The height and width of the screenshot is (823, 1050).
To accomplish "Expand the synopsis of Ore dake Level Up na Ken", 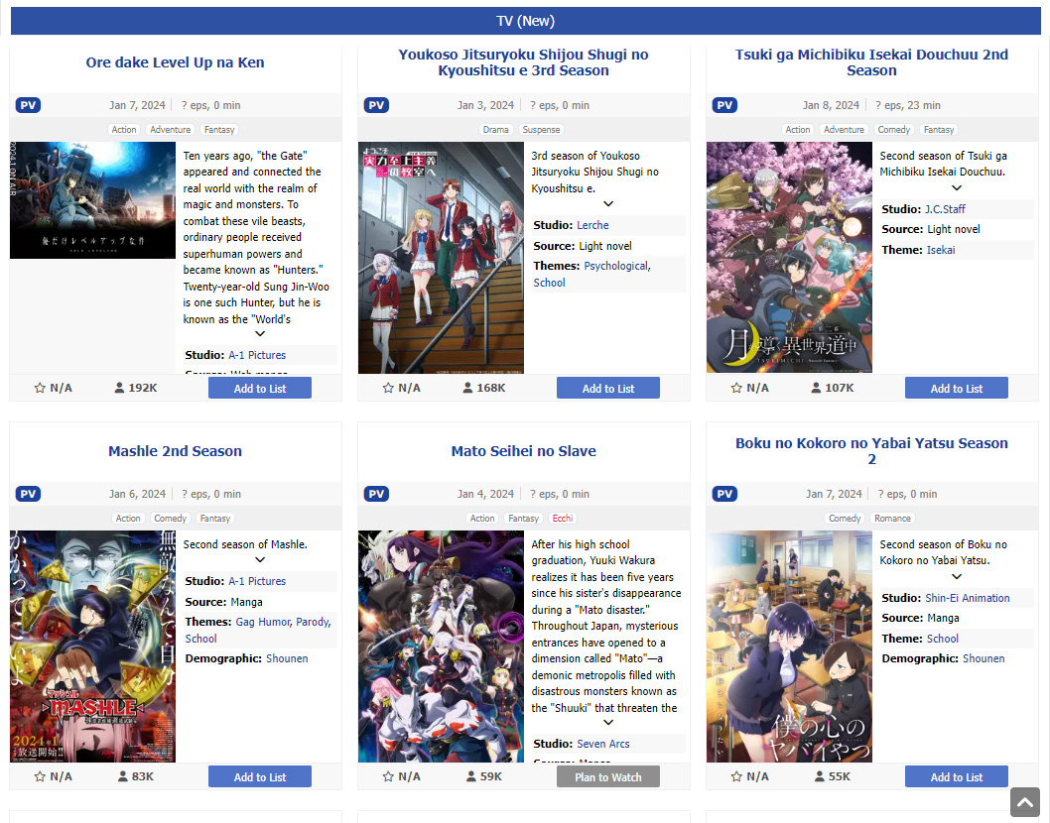I will tap(260, 334).
